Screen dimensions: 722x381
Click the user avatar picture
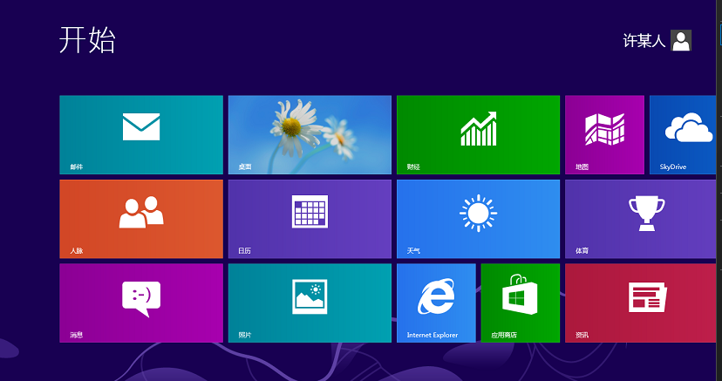[681, 40]
